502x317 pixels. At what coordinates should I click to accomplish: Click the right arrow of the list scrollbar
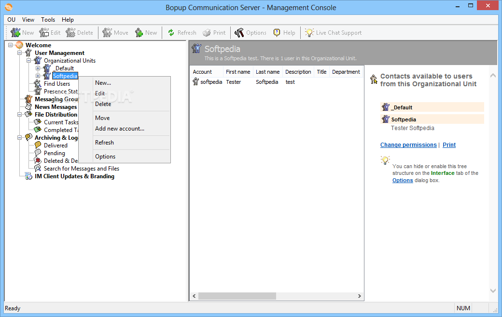point(359,296)
